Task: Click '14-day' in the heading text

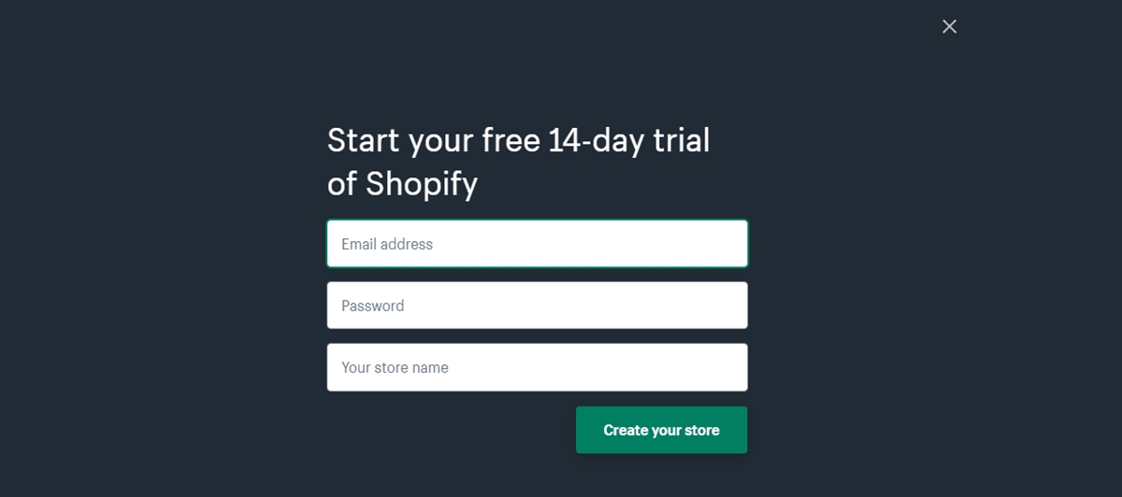Action: [594, 140]
